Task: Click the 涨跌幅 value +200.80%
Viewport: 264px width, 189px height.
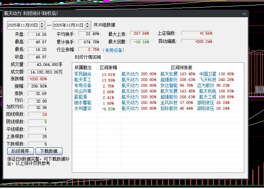Action: click(x=38, y=79)
